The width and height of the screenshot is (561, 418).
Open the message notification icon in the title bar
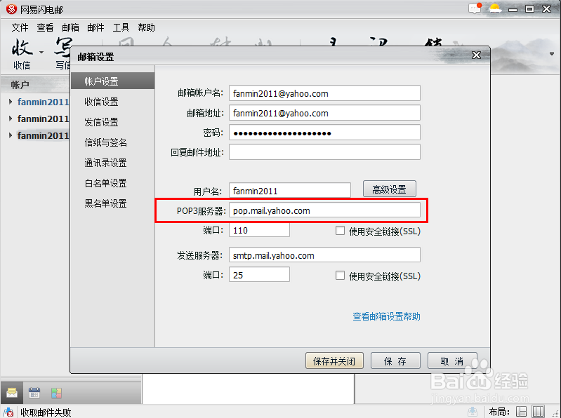(x=475, y=8)
